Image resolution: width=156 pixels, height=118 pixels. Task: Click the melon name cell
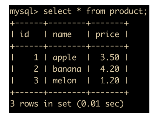(x=65, y=80)
